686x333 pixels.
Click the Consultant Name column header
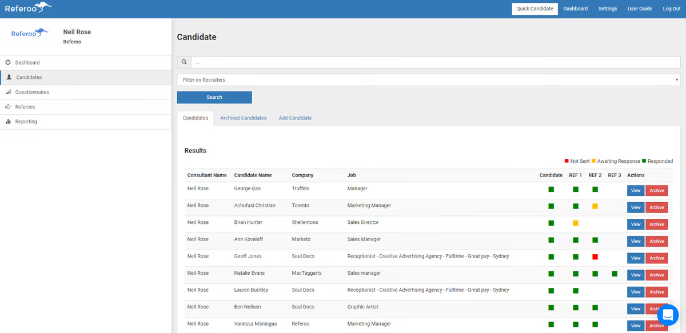(207, 175)
